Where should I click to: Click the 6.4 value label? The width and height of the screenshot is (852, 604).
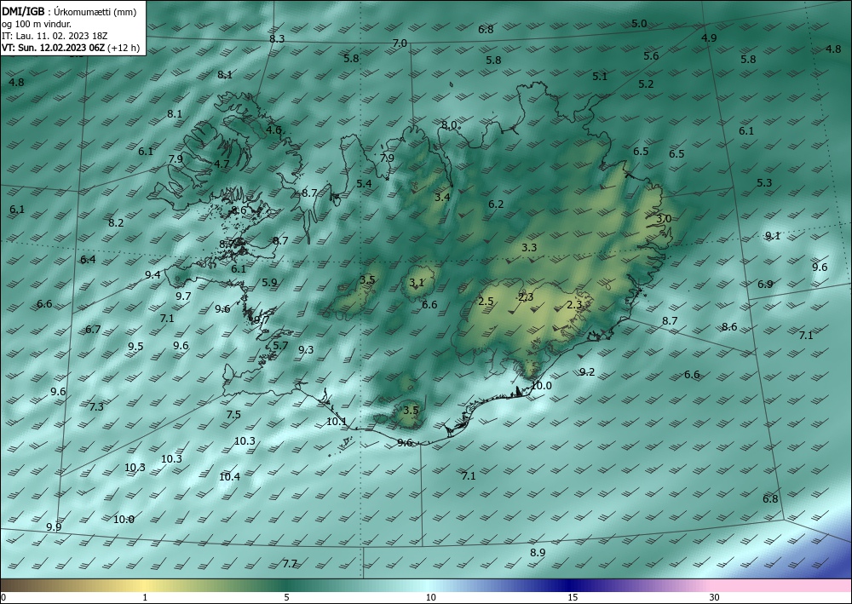88,260
